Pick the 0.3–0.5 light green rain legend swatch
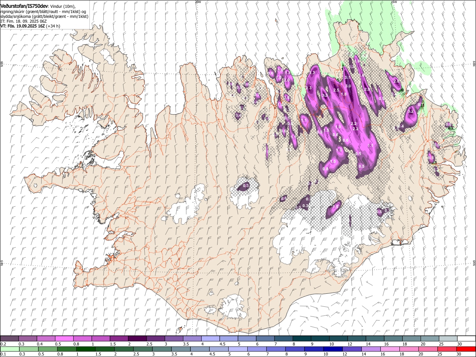Viewport: 476px width, 357px height. click(x=29, y=349)
